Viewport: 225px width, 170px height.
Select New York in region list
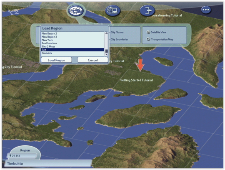pos(72,40)
